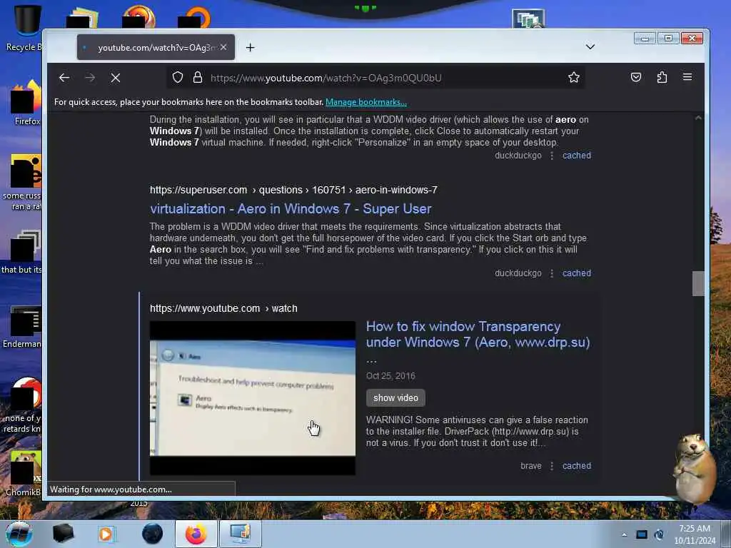This screenshot has width=731, height=548.
Task: Click the page vertical scrollbar thumb
Action: (x=698, y=283)
